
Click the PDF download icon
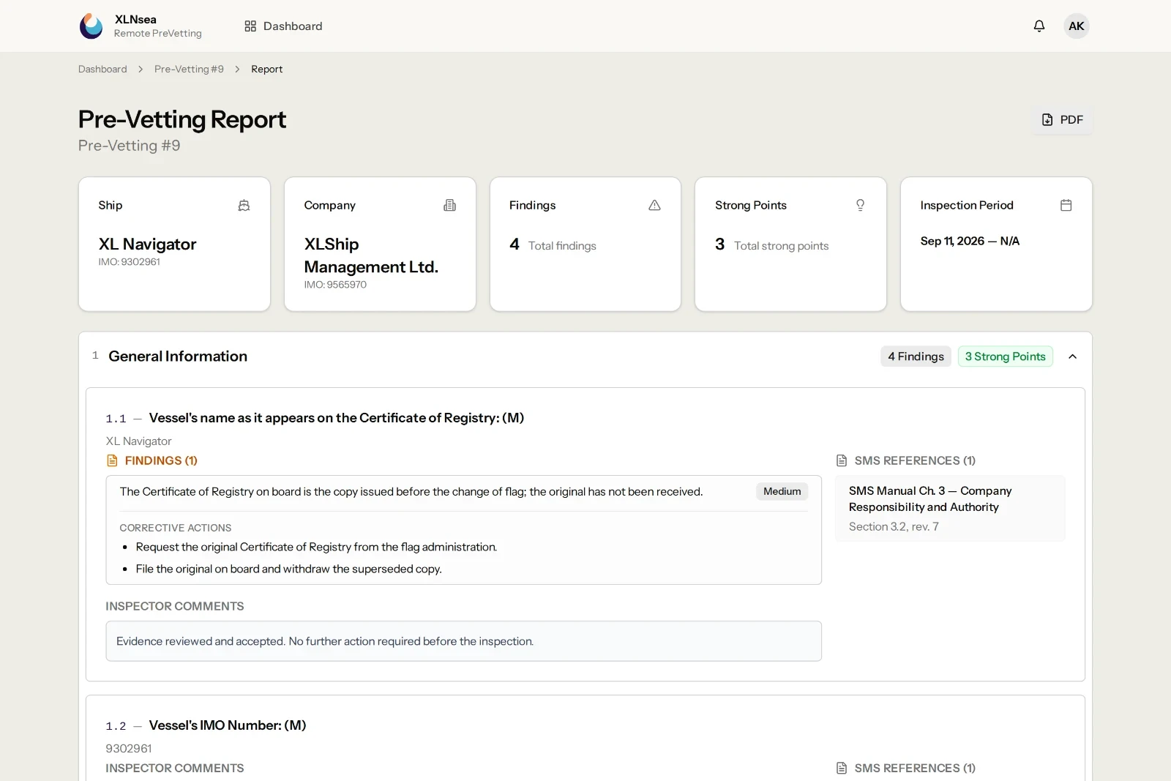[1047, 120]
